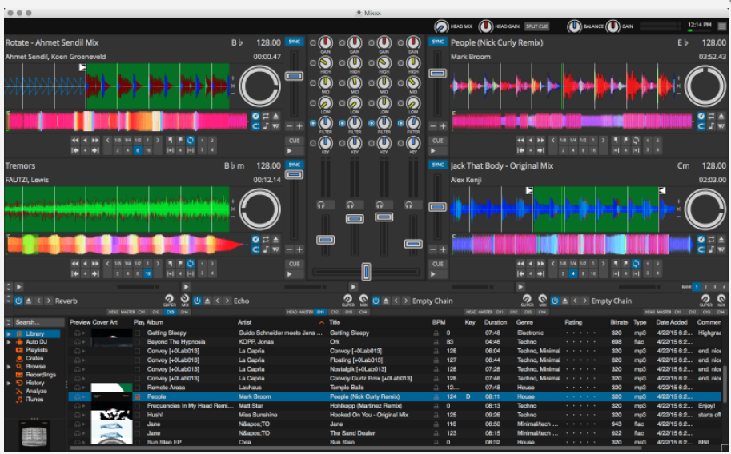Select 16-beat loop on Tremors deck
The width and height of the screenshot is (731, 454).
click(x=148, y=274)
